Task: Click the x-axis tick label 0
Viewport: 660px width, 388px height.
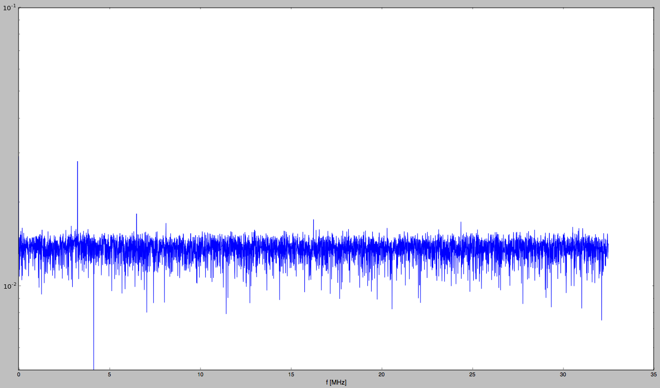Action: 19,375
